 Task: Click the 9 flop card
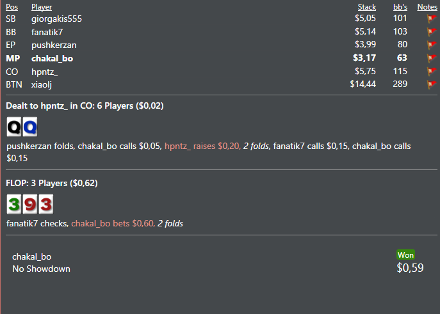29,205
